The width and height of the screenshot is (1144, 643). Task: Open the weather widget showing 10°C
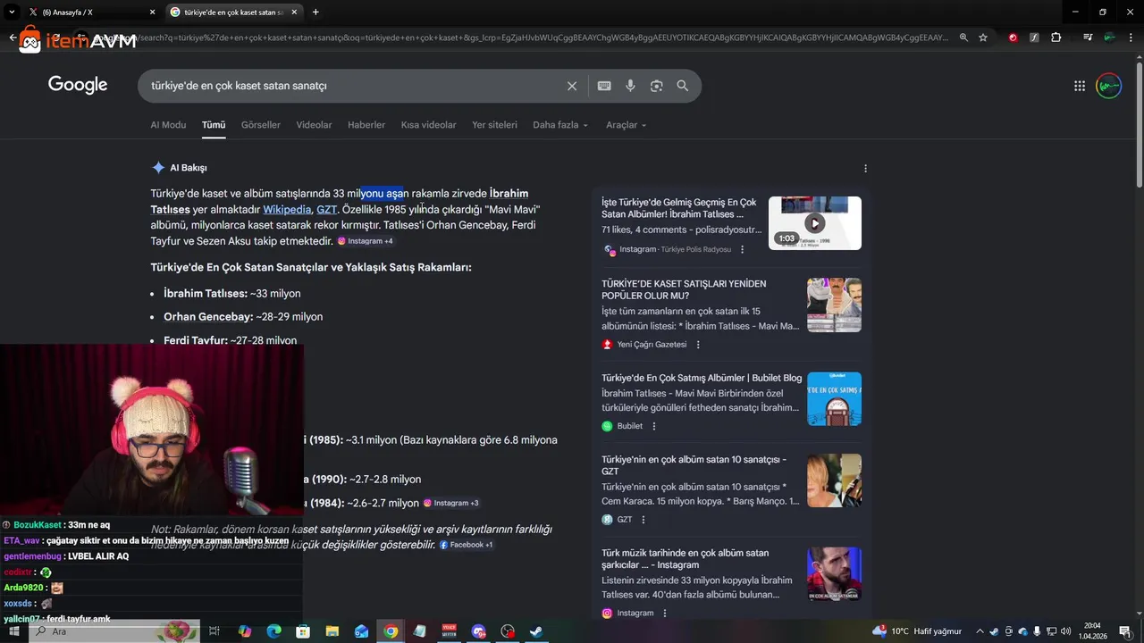(917, 631)
